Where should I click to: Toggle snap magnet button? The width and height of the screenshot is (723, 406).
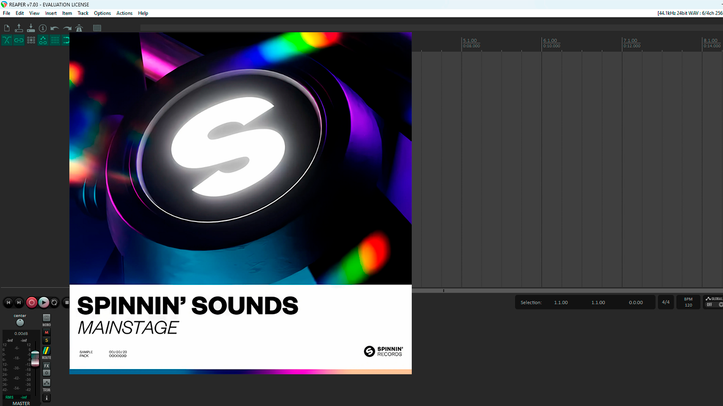66,40
